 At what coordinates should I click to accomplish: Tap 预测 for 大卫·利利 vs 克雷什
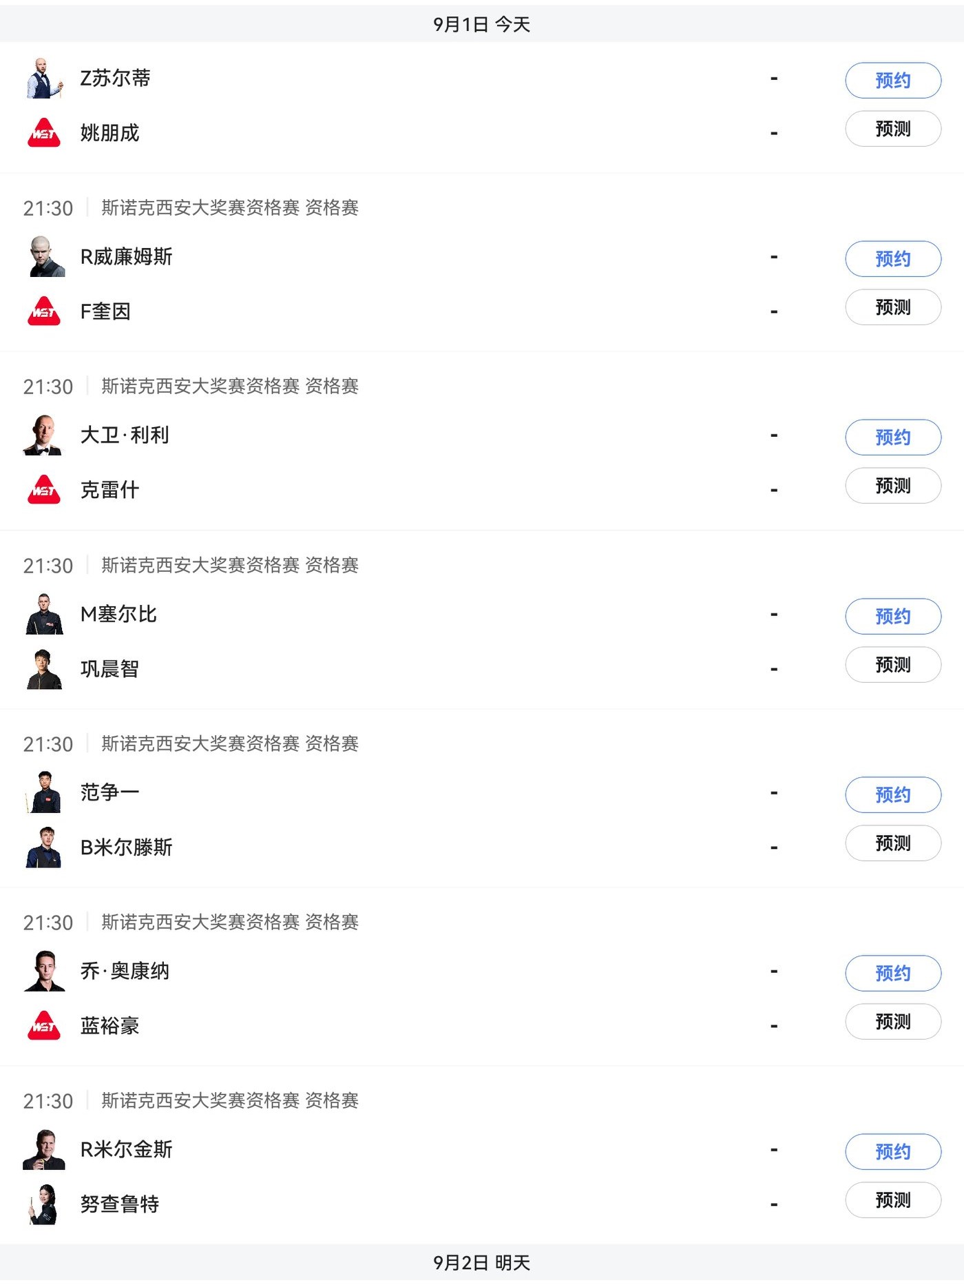tap(893, 486)
